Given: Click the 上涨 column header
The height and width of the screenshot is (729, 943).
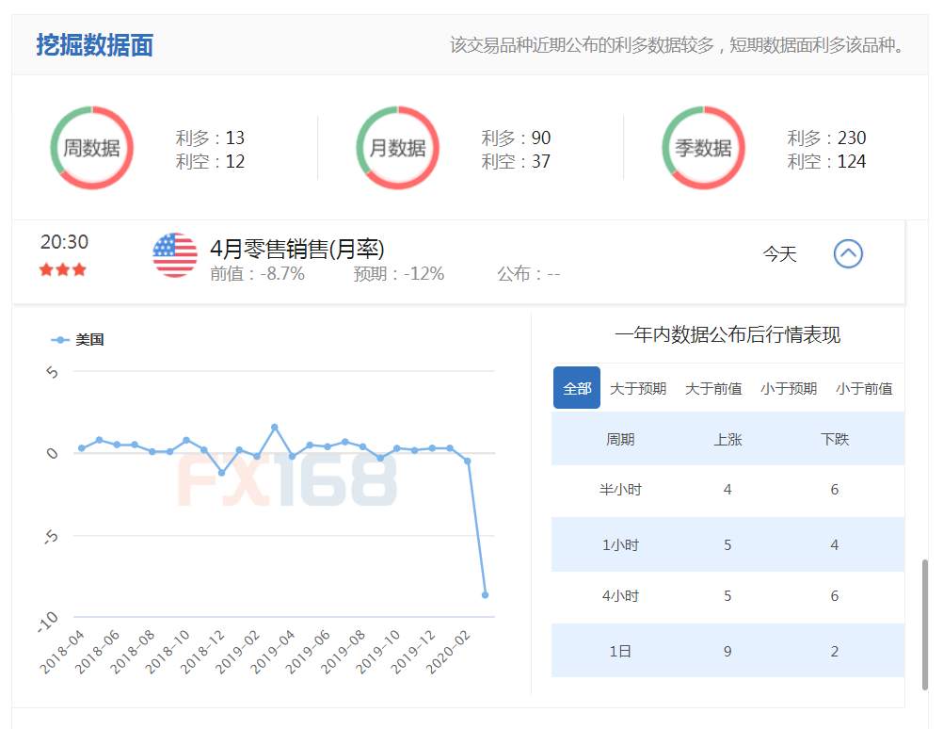Looking at the screenshot, I should point(727,440).
